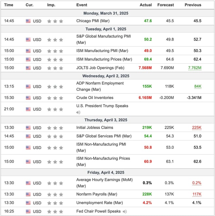
Task: Click the US flag in Unemployment Rate row
Action: [x=28, y=203]
